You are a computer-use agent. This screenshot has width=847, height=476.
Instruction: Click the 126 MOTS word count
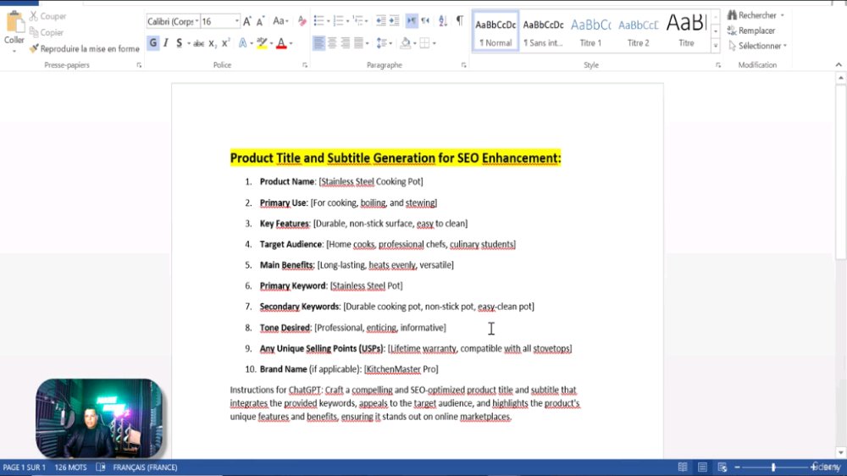coord(70,468)
